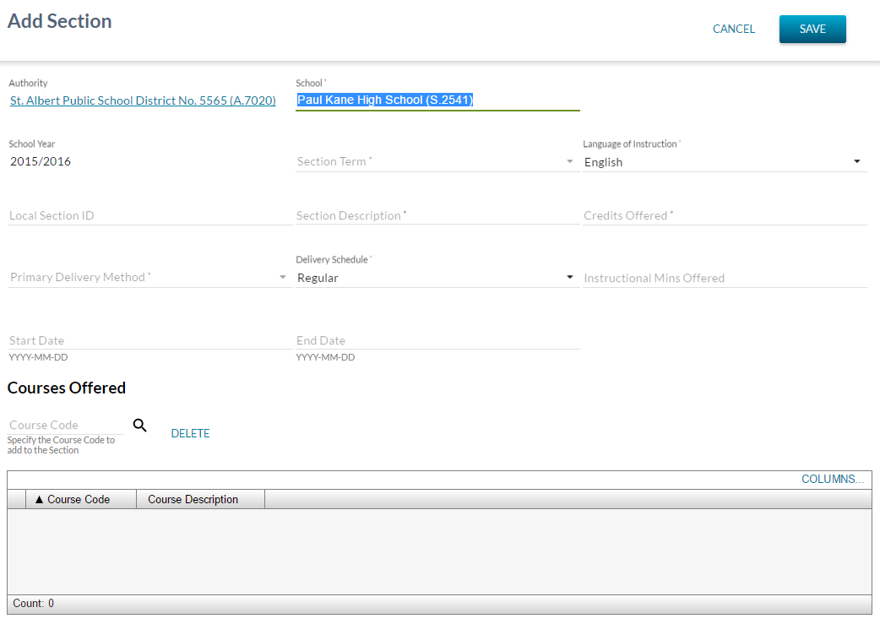
Task: Select the Credits Offered input
Action: tap(724, 216)
